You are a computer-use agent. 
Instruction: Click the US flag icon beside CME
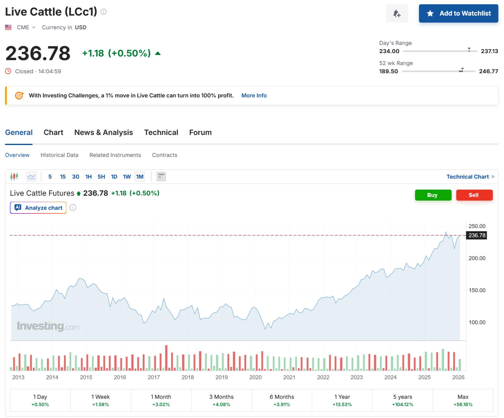click(8, 27)
